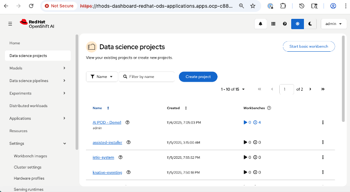Click AI POD - Demo1 stopped workbenches count 4
Image resolution: width=350 pixels, height=192 pixels.
(x=257, y=122)
